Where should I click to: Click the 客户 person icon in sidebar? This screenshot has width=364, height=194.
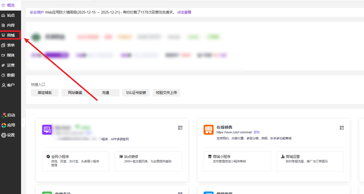pyautogui.click(x=3, y=85)
